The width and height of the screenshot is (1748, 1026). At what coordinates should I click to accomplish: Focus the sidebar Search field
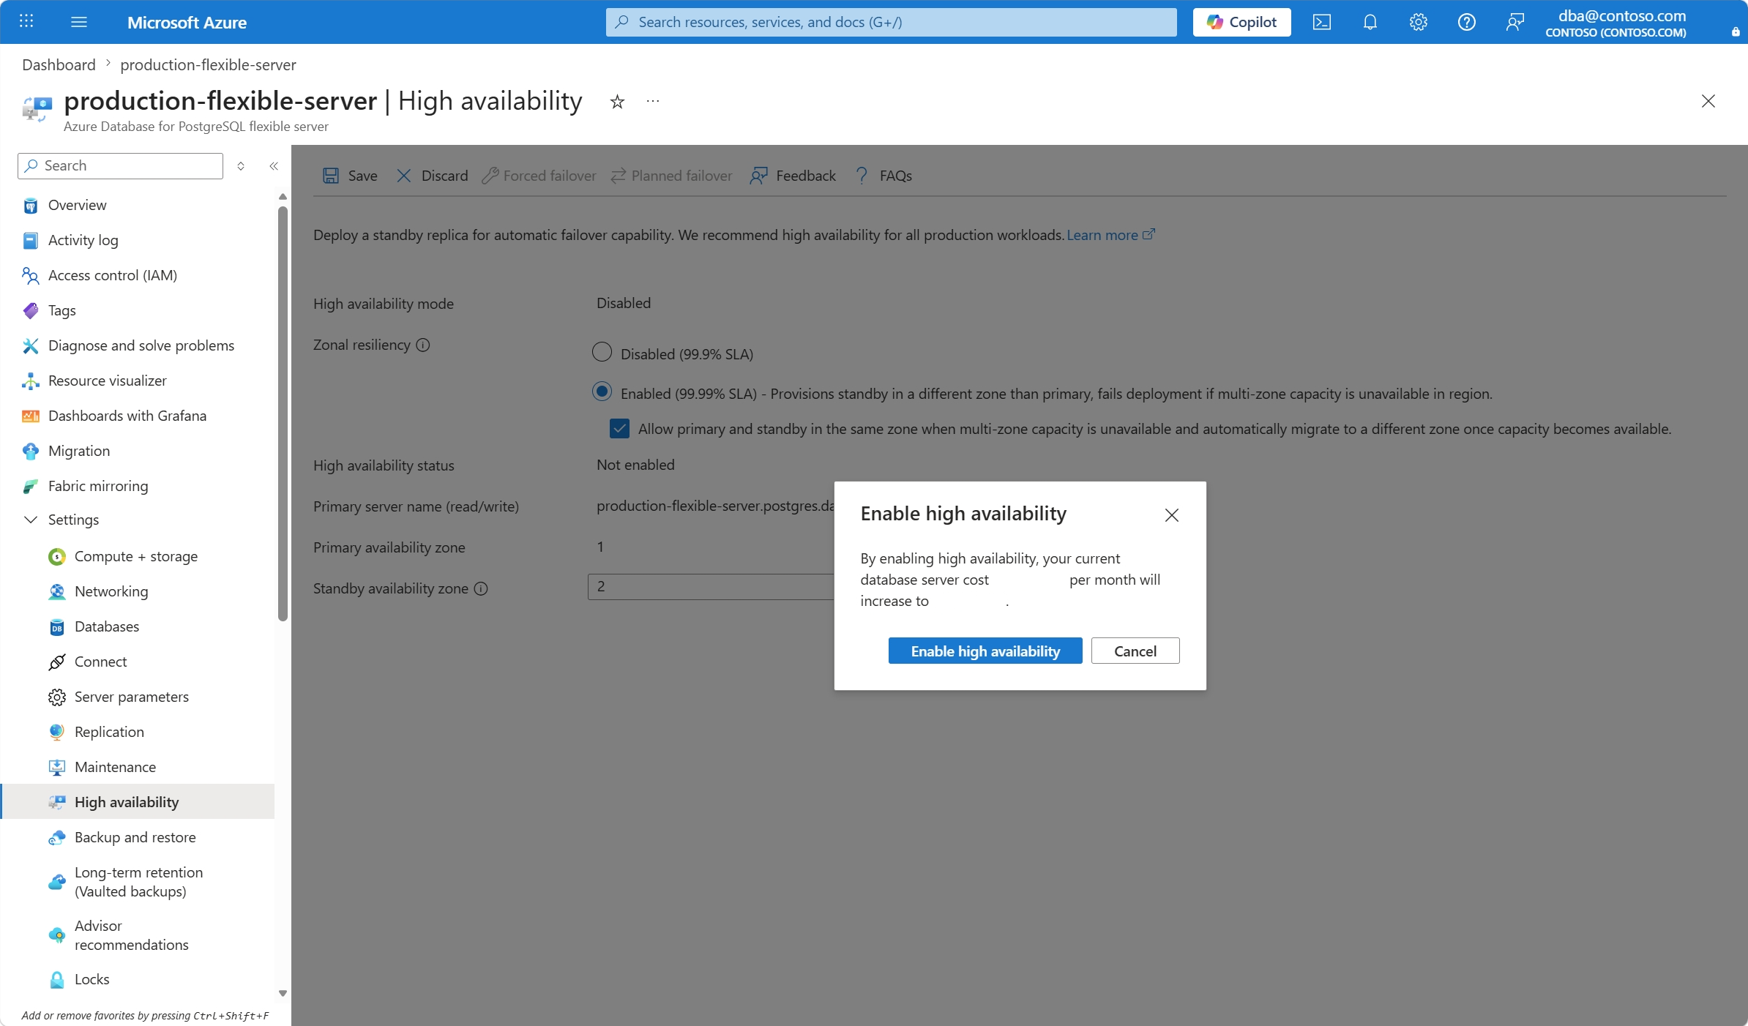[x=120, y=166]
